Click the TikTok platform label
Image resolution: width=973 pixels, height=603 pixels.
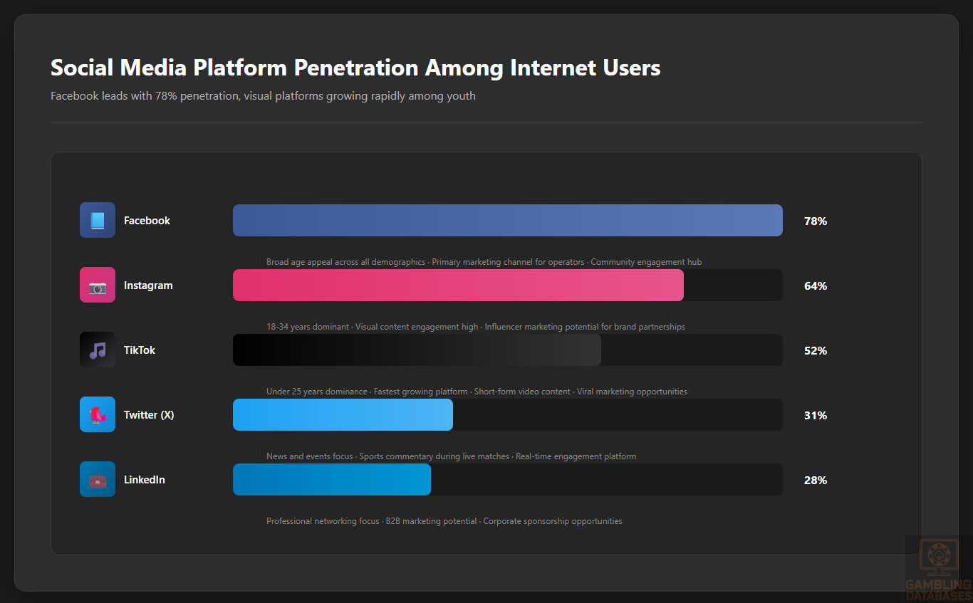coord(140,350)
